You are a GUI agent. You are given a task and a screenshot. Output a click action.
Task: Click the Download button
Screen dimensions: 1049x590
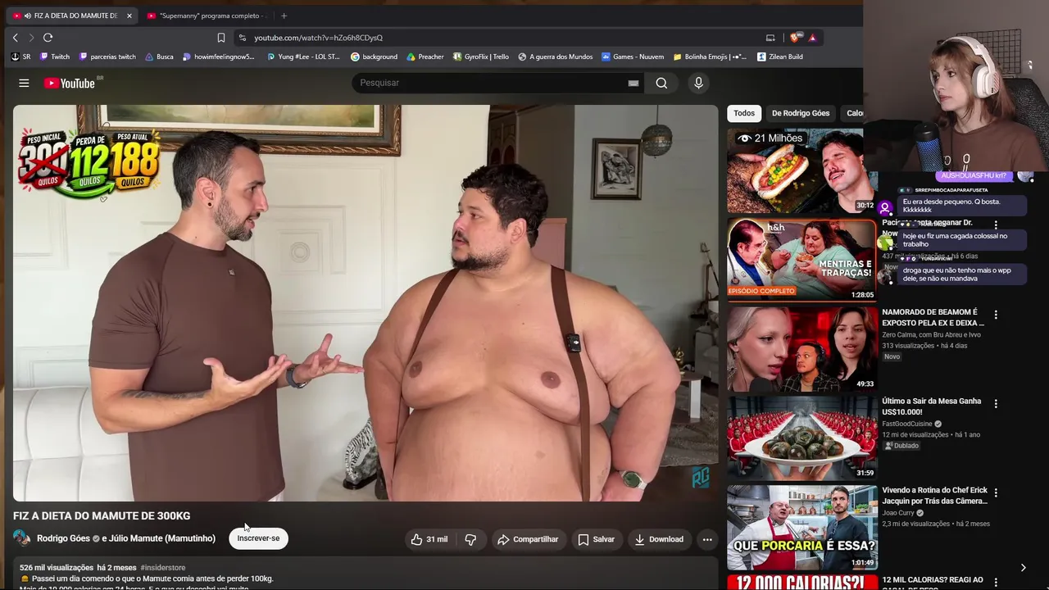[659, 539]
